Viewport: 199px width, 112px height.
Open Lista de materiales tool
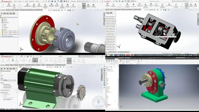pos(68,6)
